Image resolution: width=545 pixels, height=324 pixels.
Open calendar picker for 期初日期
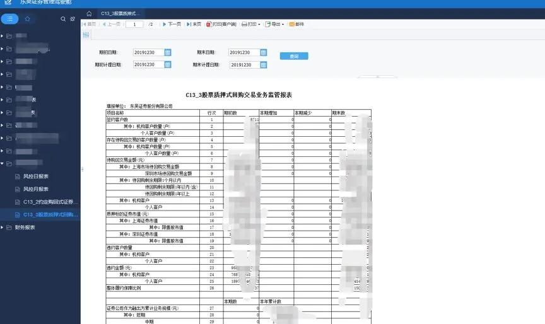(x=168, y=52)
